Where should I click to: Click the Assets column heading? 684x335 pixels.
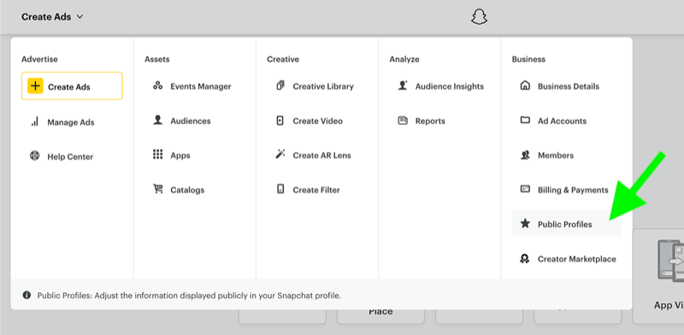coord(157,59)
